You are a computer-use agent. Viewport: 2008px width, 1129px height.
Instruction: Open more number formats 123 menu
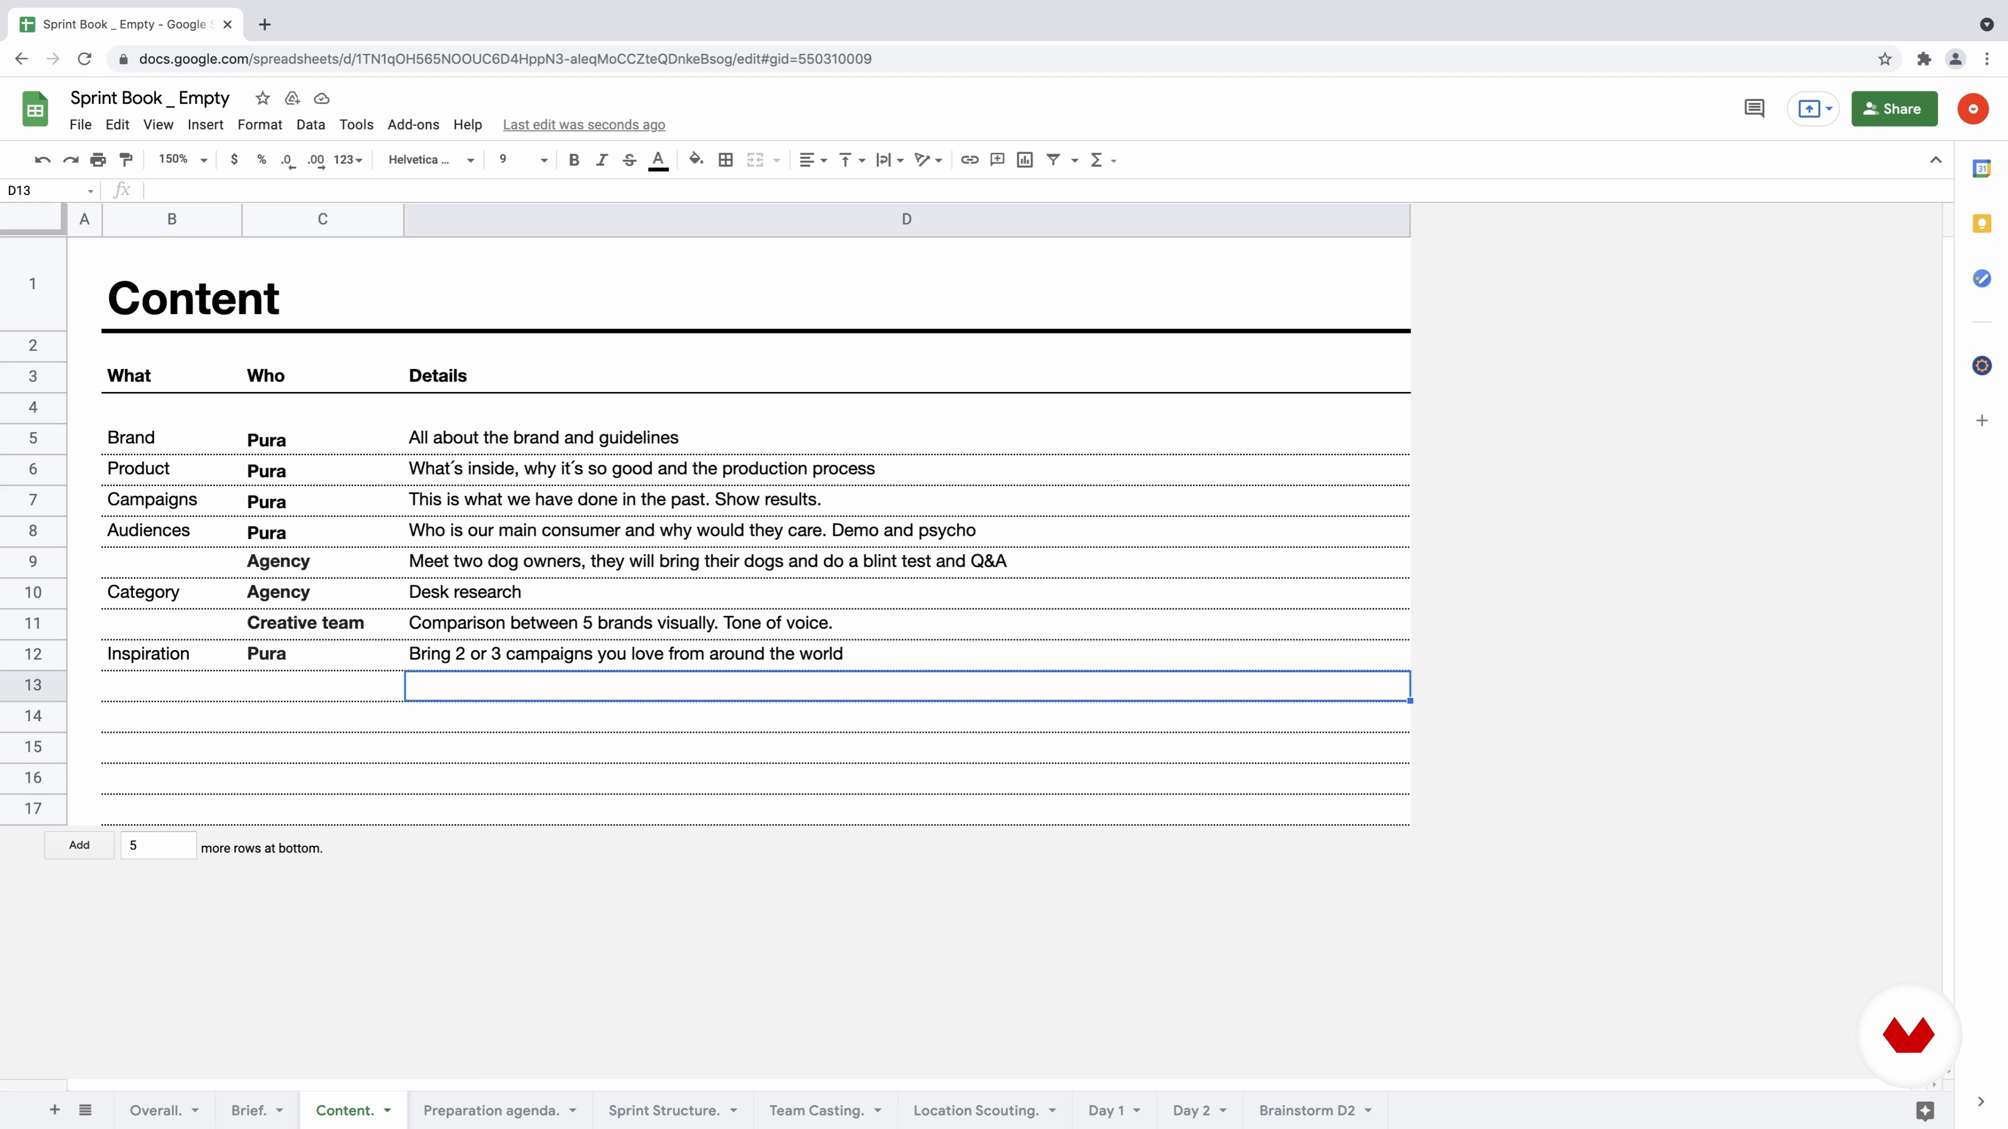348,160
